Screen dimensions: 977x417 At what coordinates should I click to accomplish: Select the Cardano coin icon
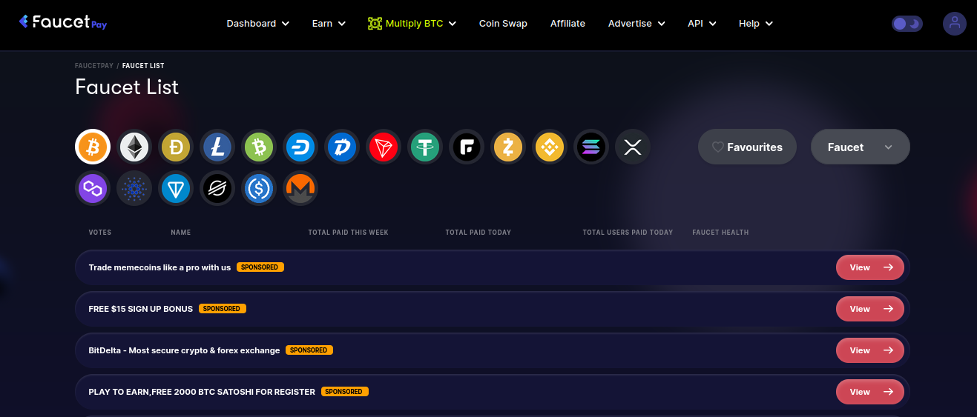[134, 188]
